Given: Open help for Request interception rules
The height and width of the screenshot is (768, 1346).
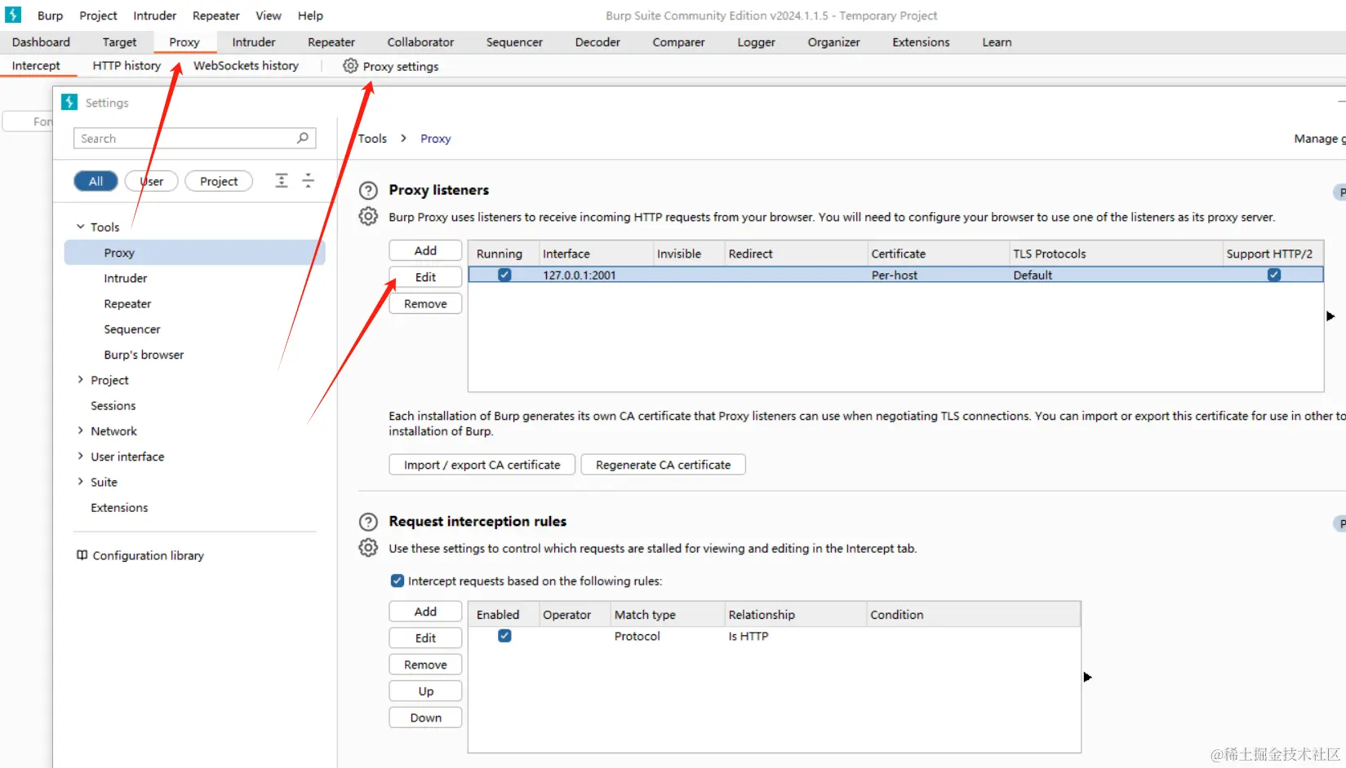Looking at the screenshot, I should click(369, 522).
